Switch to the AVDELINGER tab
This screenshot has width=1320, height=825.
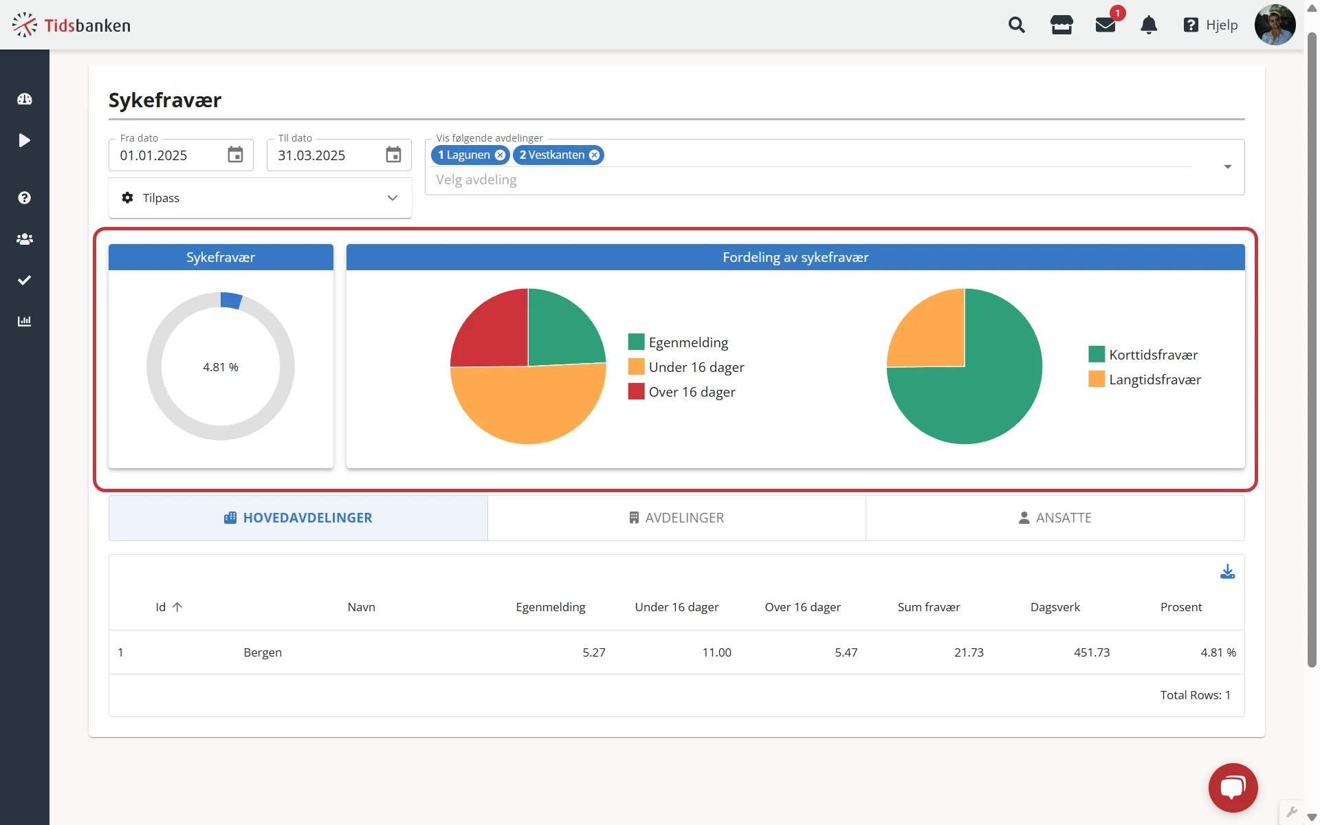(676, 518)
